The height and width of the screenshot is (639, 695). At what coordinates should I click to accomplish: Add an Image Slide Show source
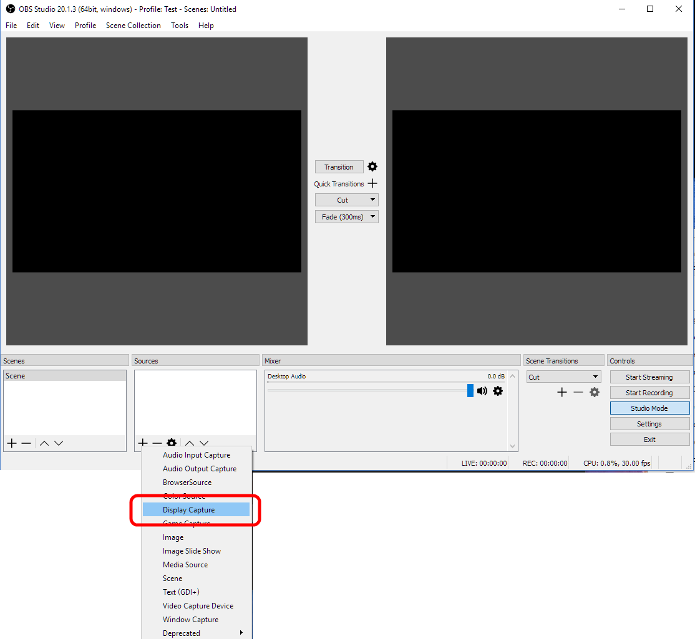[x=197, y=551]
